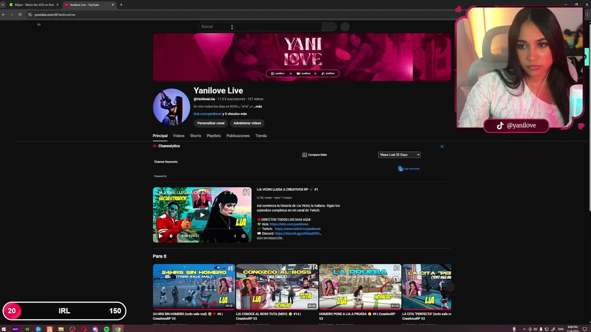The width and height of the screenshot is (591, 332).
Task: Click the TikTok yanilove link in banner
Action: [328, 73]
